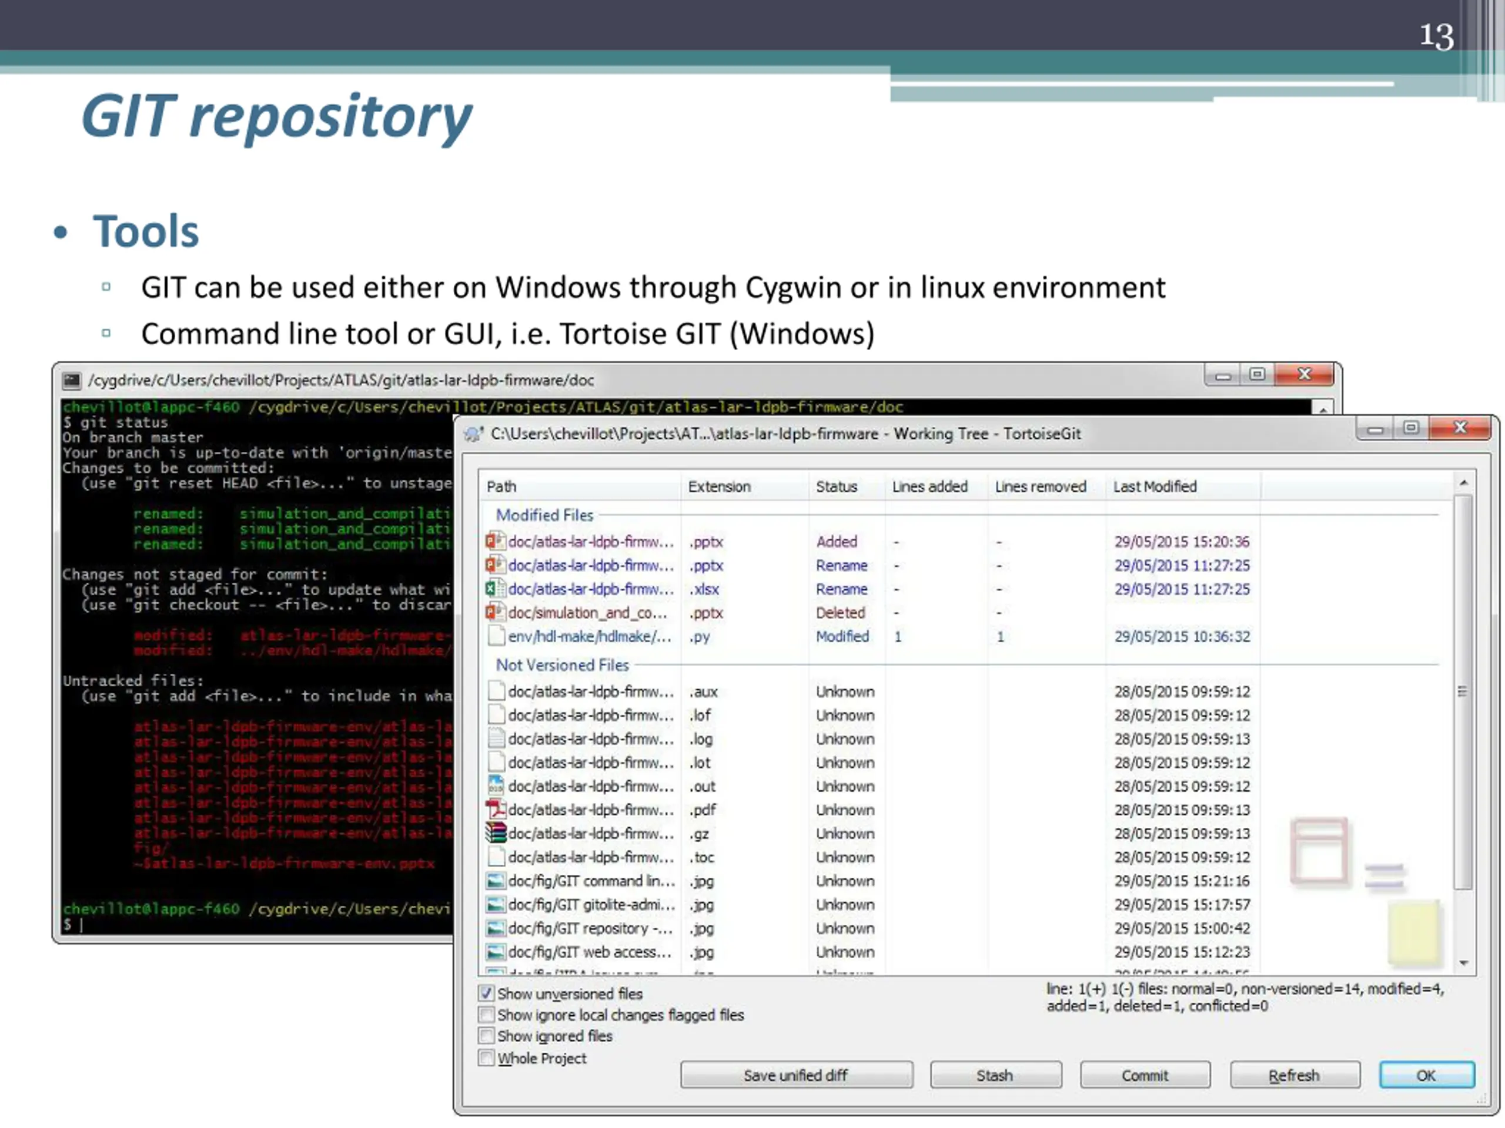
Task: Click the PowerPoint icon of the Deleted simulation_and_co file
Action: [x=496, y=613]
